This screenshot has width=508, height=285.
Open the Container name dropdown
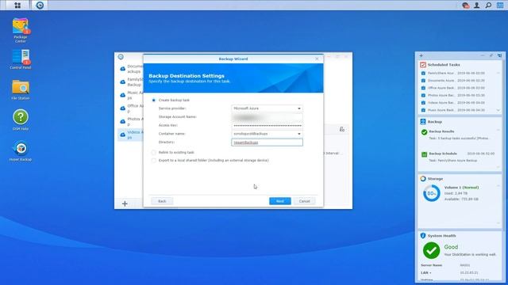click(267, 134)
